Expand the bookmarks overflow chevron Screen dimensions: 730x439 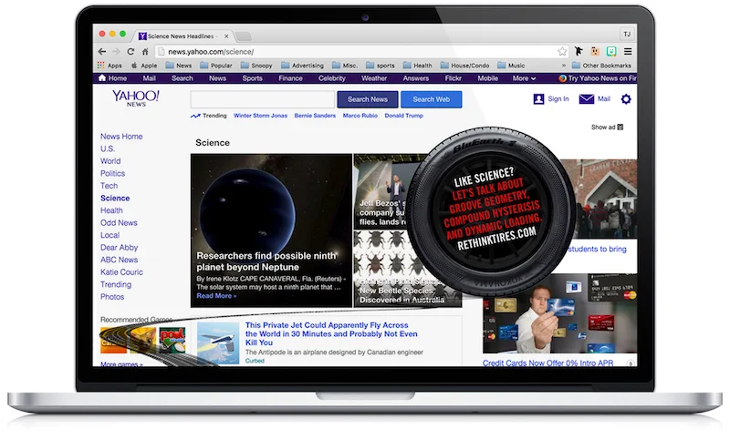[x=563, y=66]
